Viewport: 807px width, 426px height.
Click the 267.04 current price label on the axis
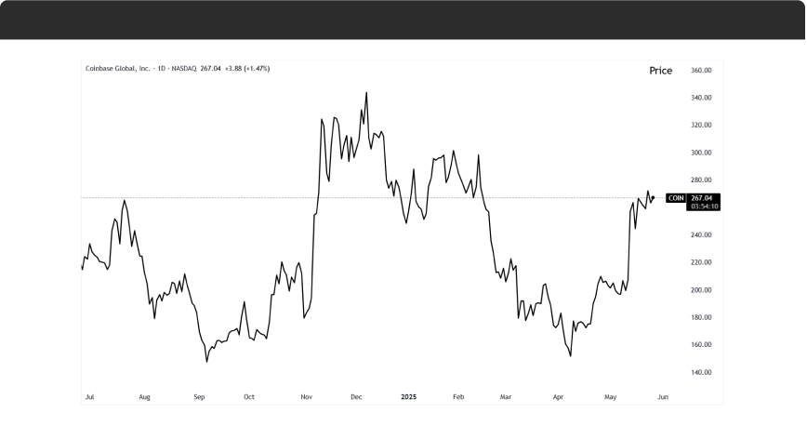(x=702, y=198)
